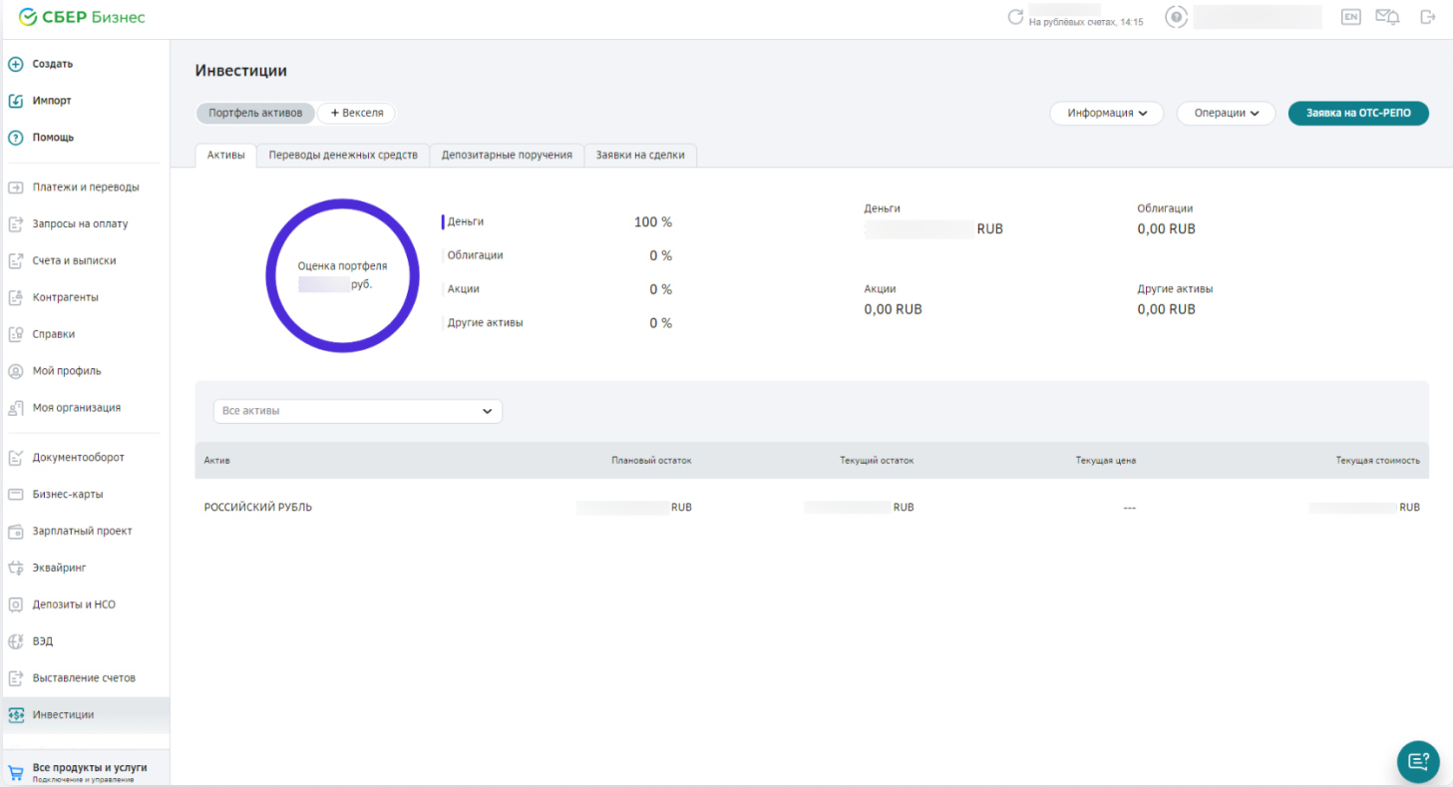Click the РОССИЙСКИЙ РУБЛЬ asset row
Viewport: 1453px width, 787px height.
(258, 508)
